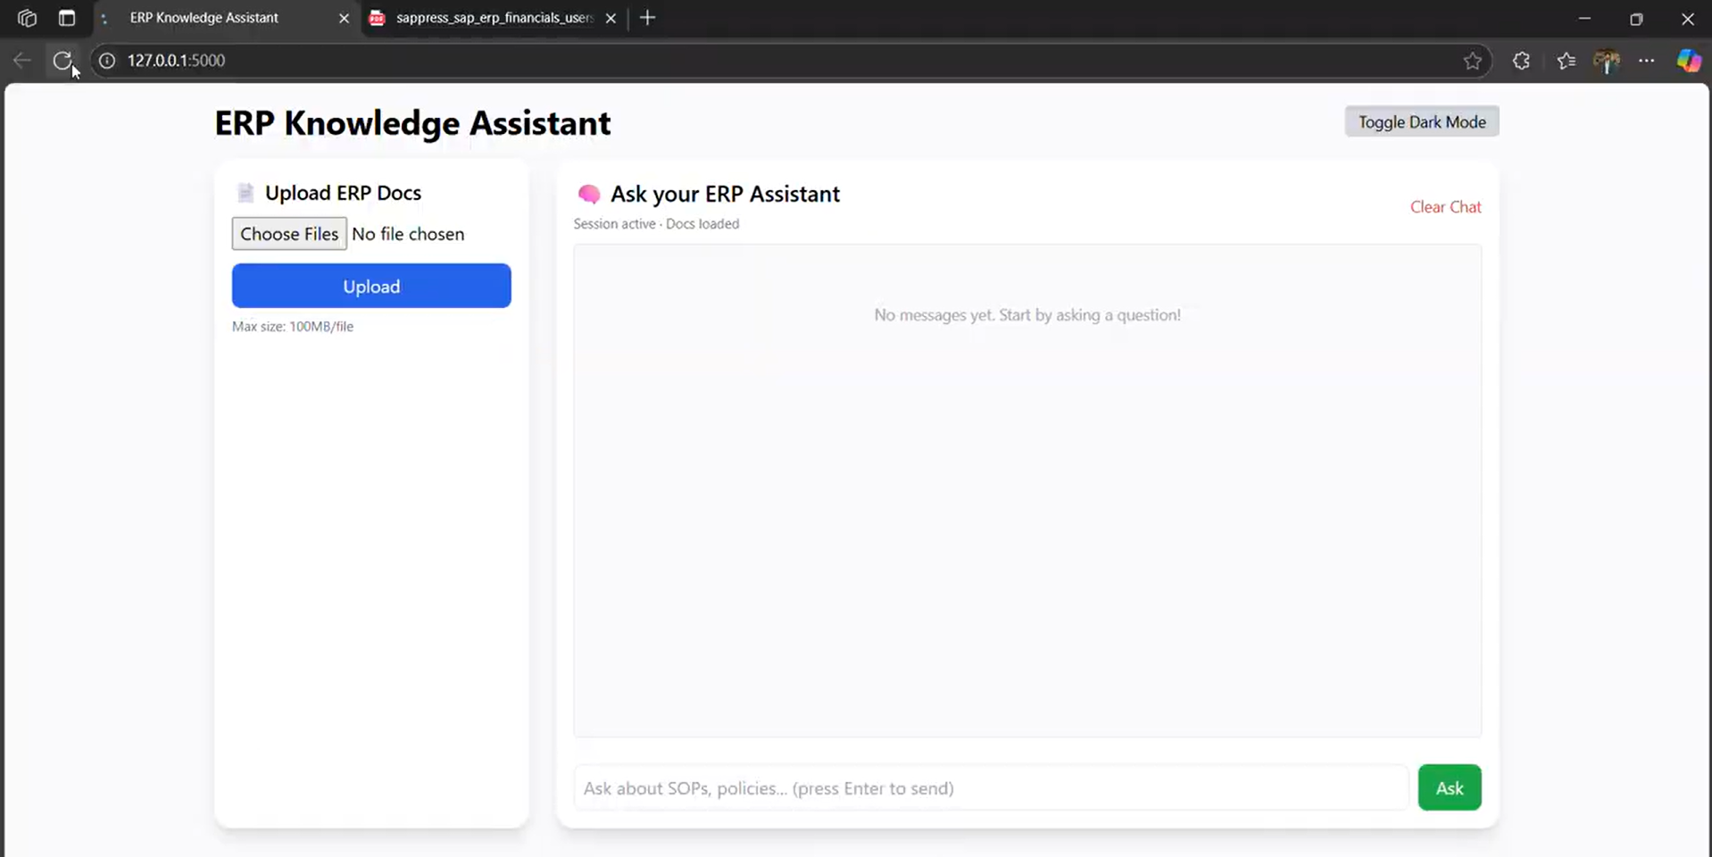The width and height of the screenshot is (1712, 857).
Task: Bookmark page with the star icon
Action: coord(1472,61)
